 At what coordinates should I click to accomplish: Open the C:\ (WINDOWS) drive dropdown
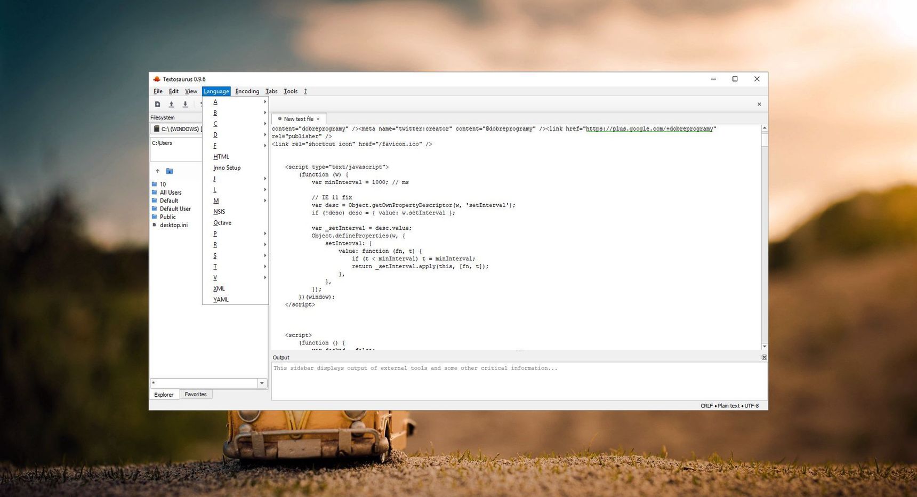176,129
